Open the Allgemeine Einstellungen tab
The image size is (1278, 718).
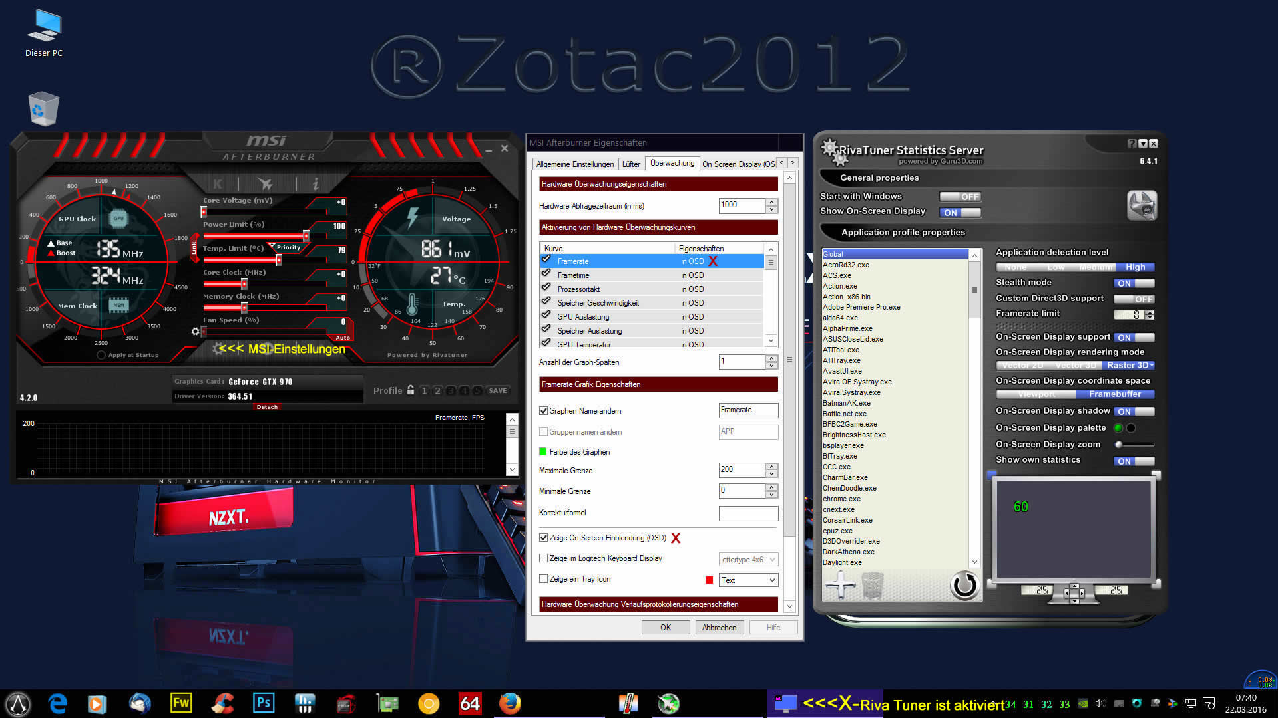574,164
